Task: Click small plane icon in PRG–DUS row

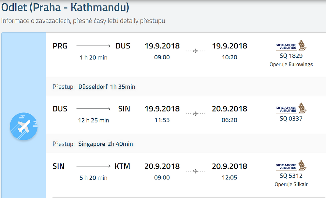Action: (195, 51)
